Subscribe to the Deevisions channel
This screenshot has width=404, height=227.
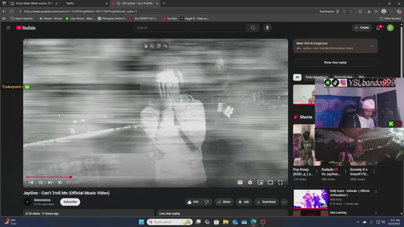pyautogui.click(x=70, y=202)
